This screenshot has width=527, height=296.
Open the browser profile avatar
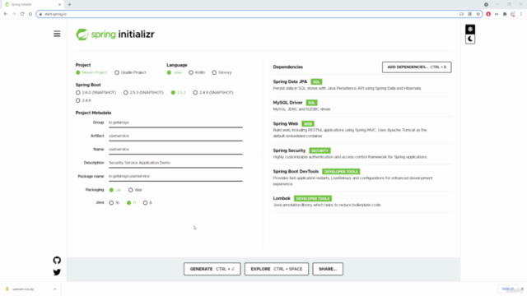[513, 14]
